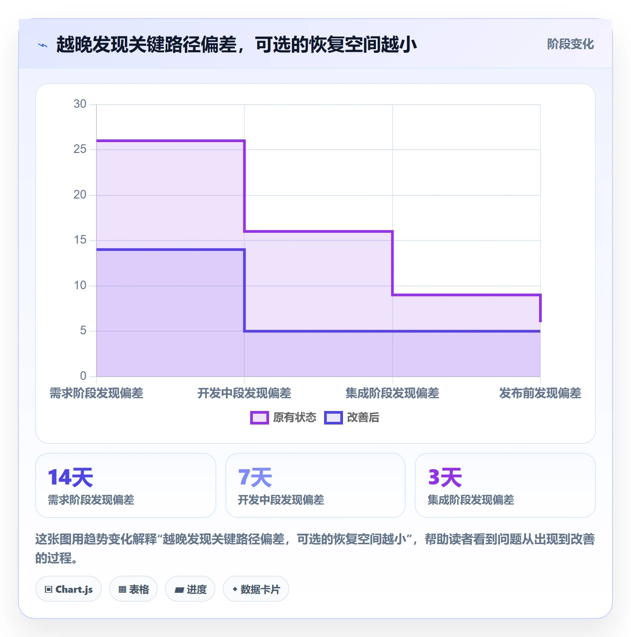Click the y-axis value 10

80,286
